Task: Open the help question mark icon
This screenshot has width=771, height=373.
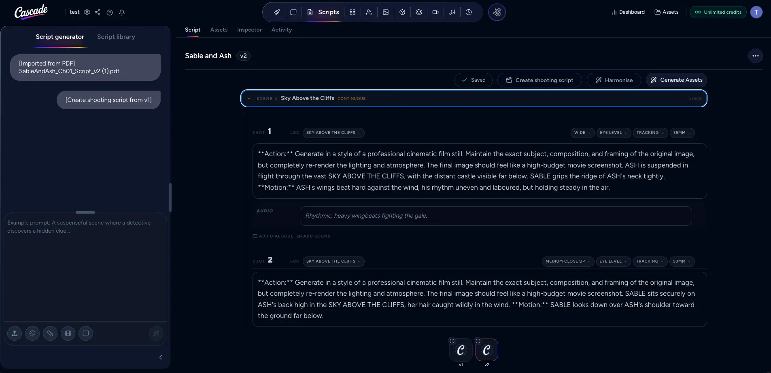Action: [110, 13]
